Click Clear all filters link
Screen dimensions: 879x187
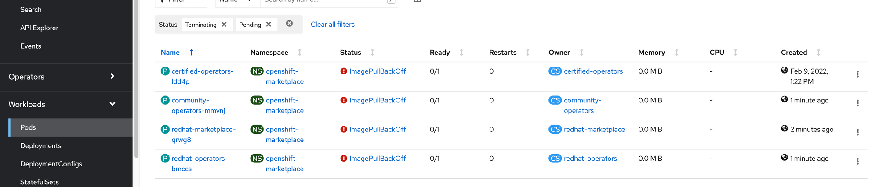coord(333,25)
